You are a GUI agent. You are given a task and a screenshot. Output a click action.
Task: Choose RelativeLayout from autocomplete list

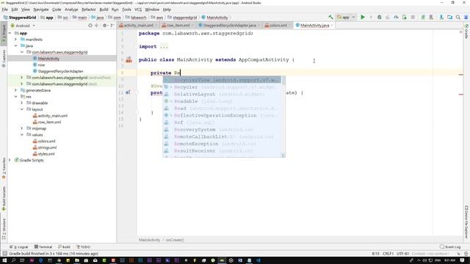(222, 95)
